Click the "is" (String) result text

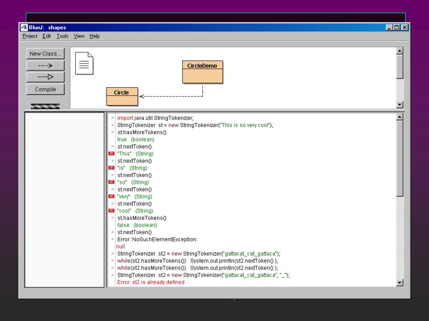pyautogui.click(x=132, y=168)
